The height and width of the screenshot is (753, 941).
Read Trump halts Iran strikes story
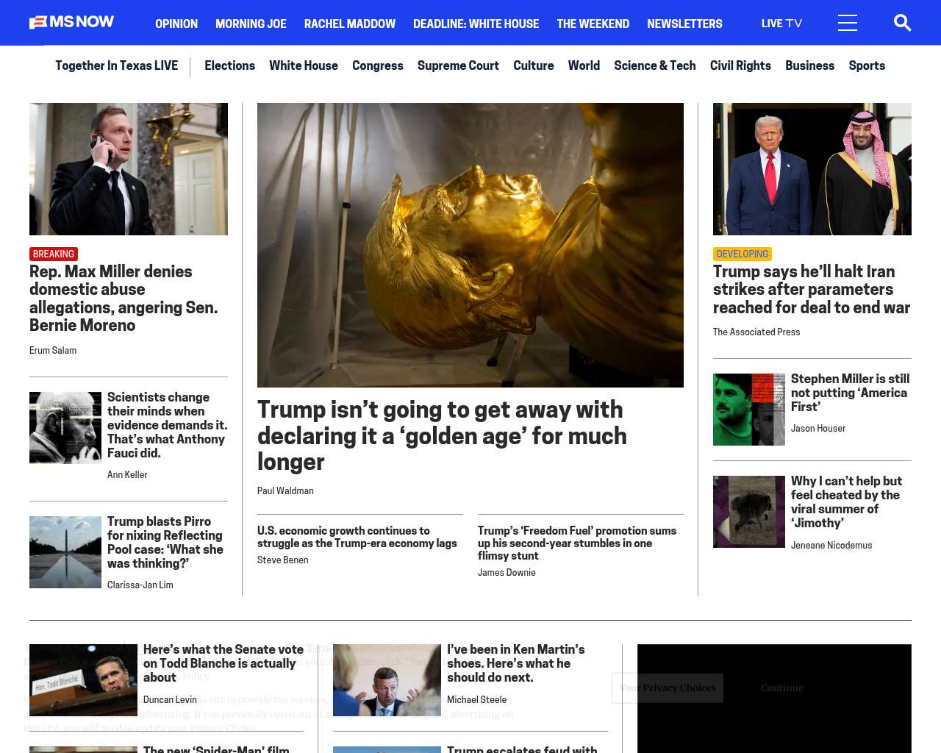point(812,290)
